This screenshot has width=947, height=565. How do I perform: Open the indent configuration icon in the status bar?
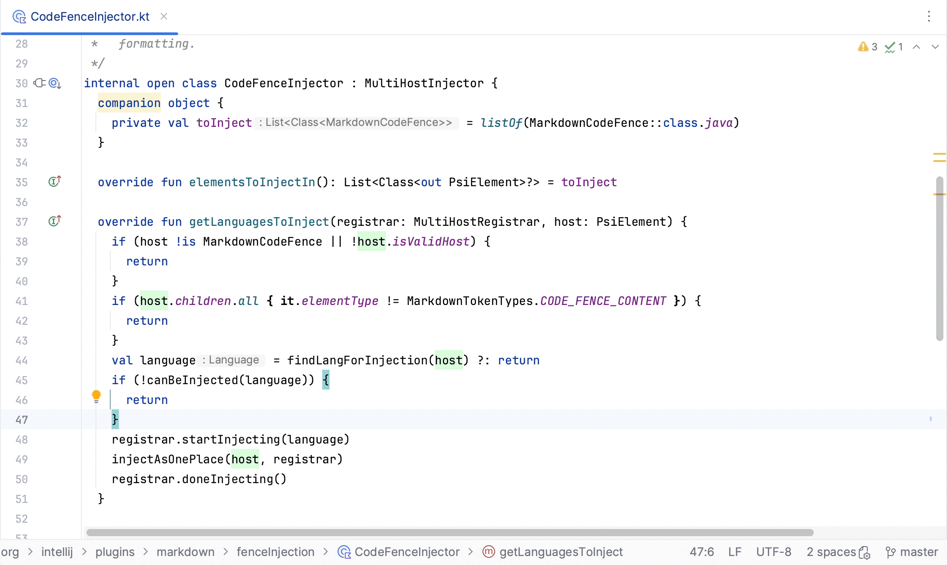tap(865, 552)
